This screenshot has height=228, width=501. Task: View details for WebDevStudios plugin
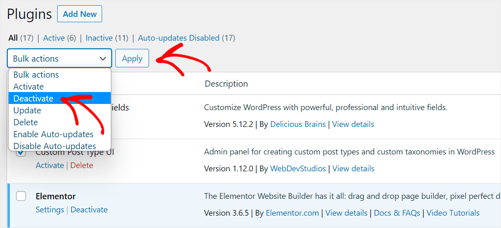pyautogui.click(x=354, y=168)
